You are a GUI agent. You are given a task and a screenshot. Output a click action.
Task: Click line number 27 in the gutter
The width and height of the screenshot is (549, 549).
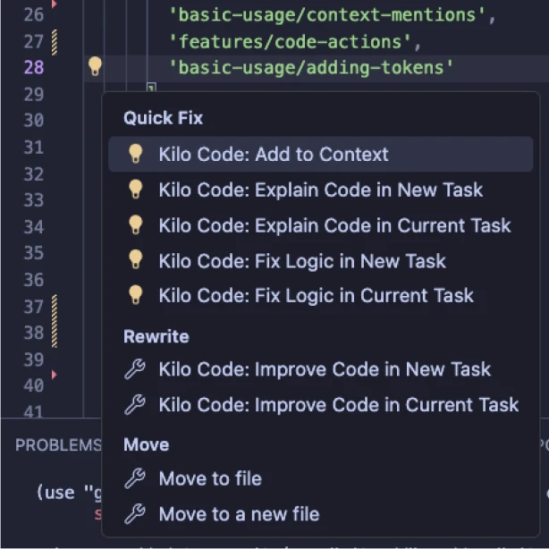tap(34, 42)
